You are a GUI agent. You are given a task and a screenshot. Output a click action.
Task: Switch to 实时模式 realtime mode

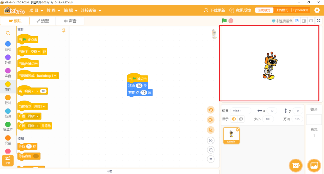(264, 10)
